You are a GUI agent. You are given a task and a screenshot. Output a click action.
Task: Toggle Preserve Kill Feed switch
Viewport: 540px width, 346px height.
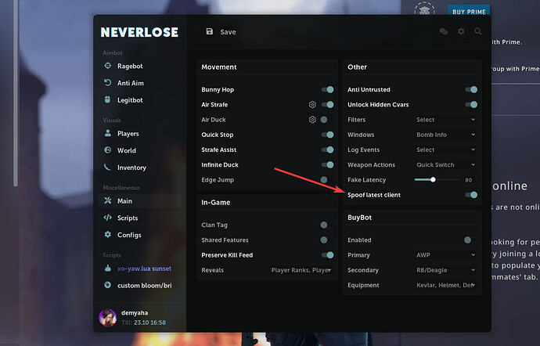[x=327, y=255]
